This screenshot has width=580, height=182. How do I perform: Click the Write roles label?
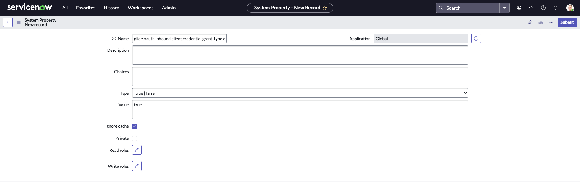click(x=118, y=166)
